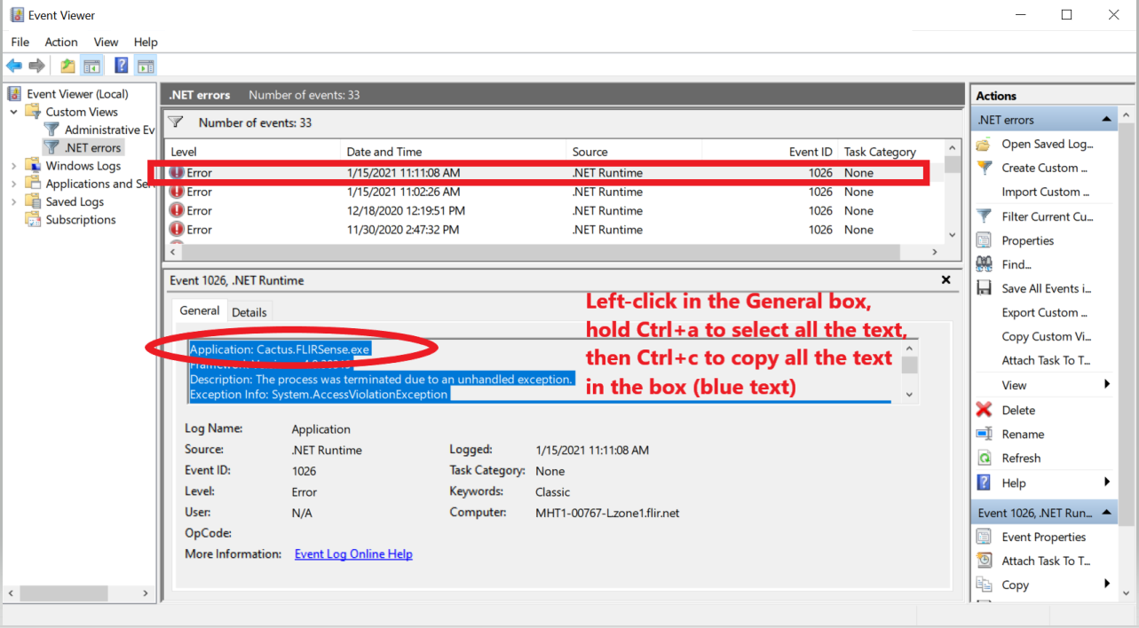Select the 12/18/2020 error event row
The width and height of the screenshot is (1139, 628).
coord(355,210)
